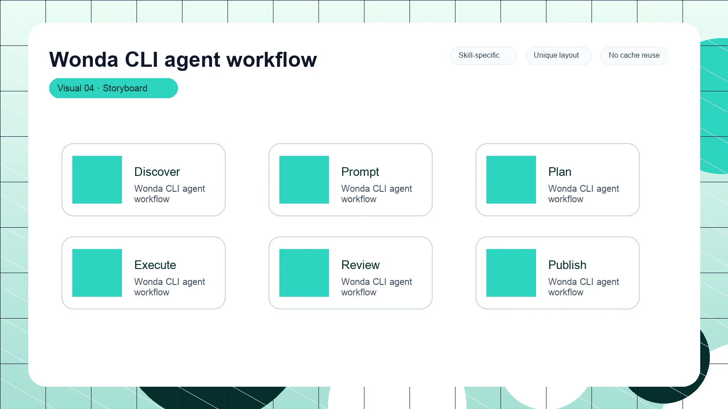728x409 pixels.
Task: Click the Execute step title
Action: point(155,265)
